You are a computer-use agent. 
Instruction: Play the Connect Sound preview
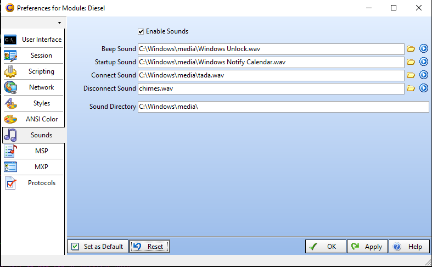(424, 75)
